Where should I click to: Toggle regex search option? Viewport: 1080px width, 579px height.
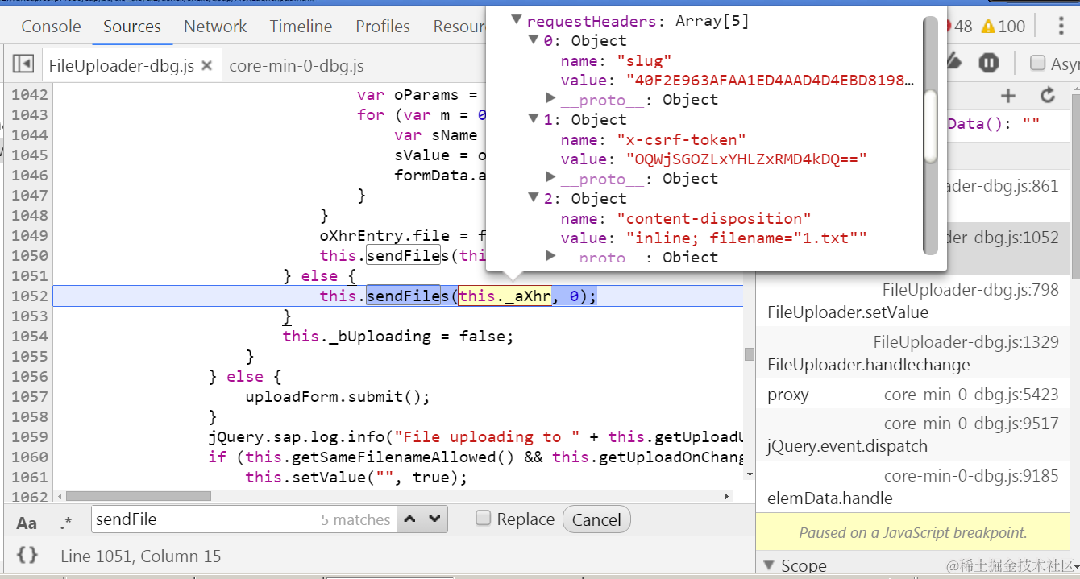pos(65,523)
